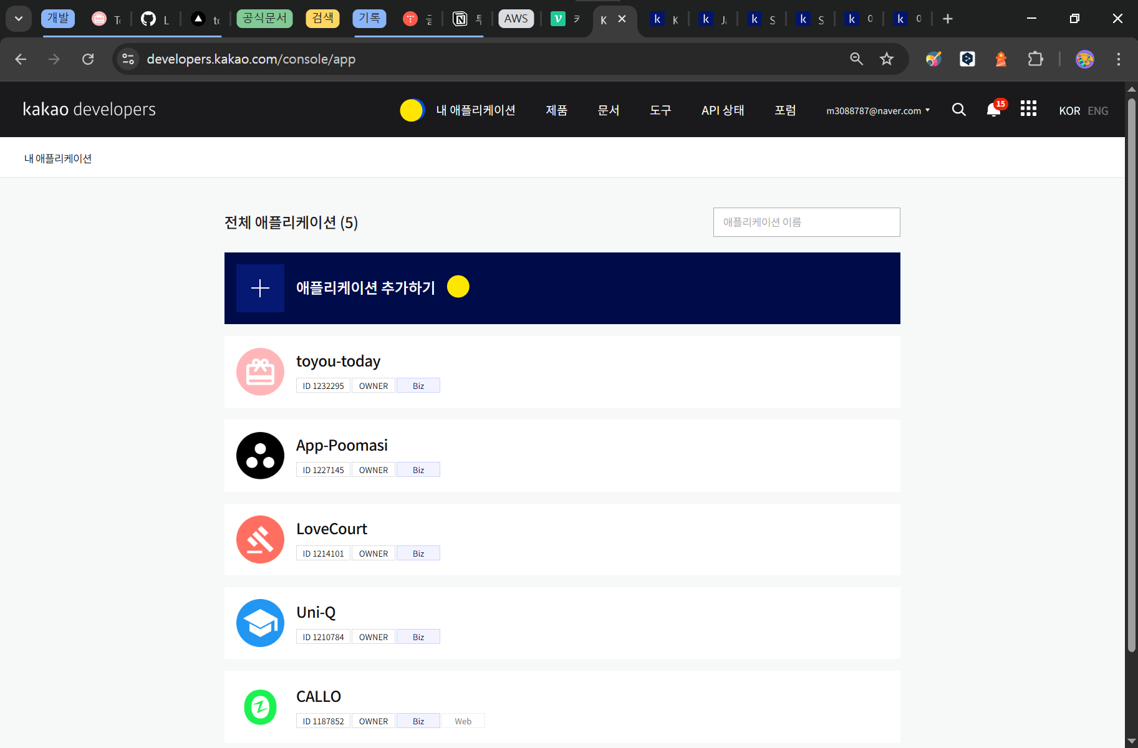
Task: Open the 검색 tab group
Action: 323,19
